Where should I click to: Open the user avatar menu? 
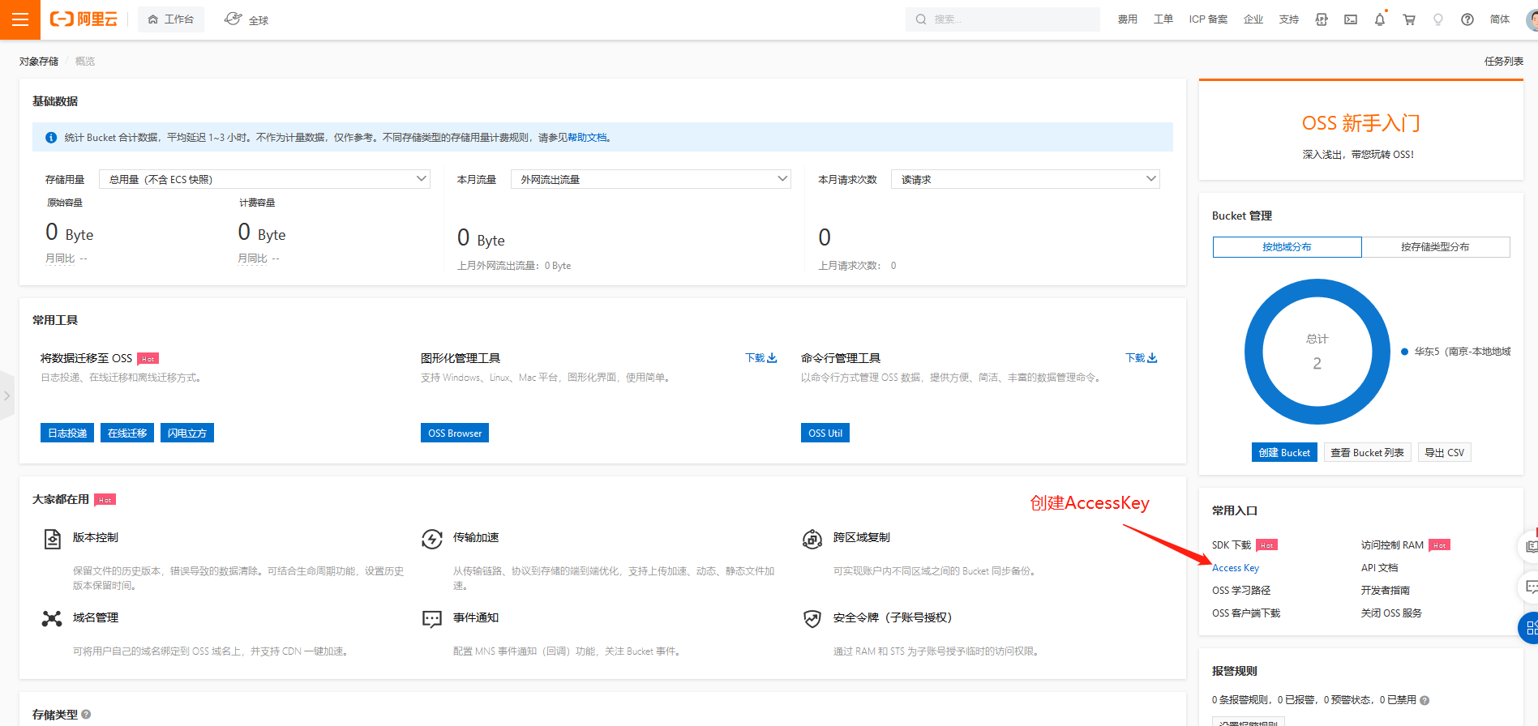point(1532,19)
